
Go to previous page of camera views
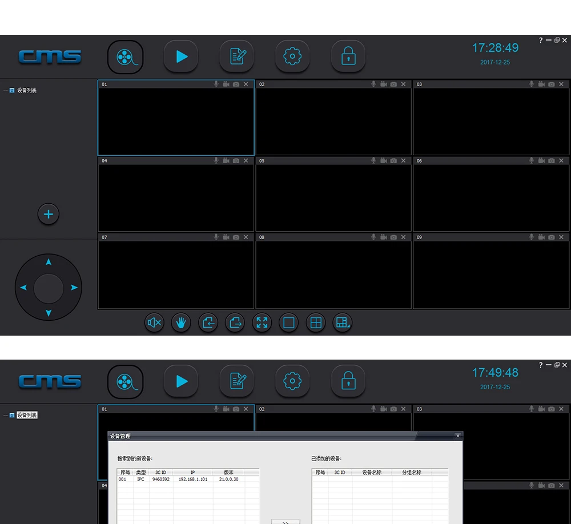point(208,323)
